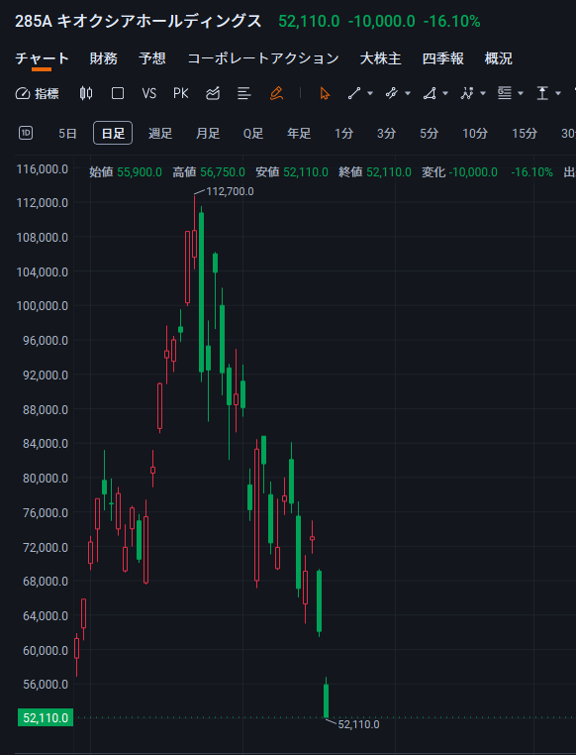The height and width of the screenshot is (755, 576).
Task: Select the candlestick chart type icon
Action: (86, 93)
